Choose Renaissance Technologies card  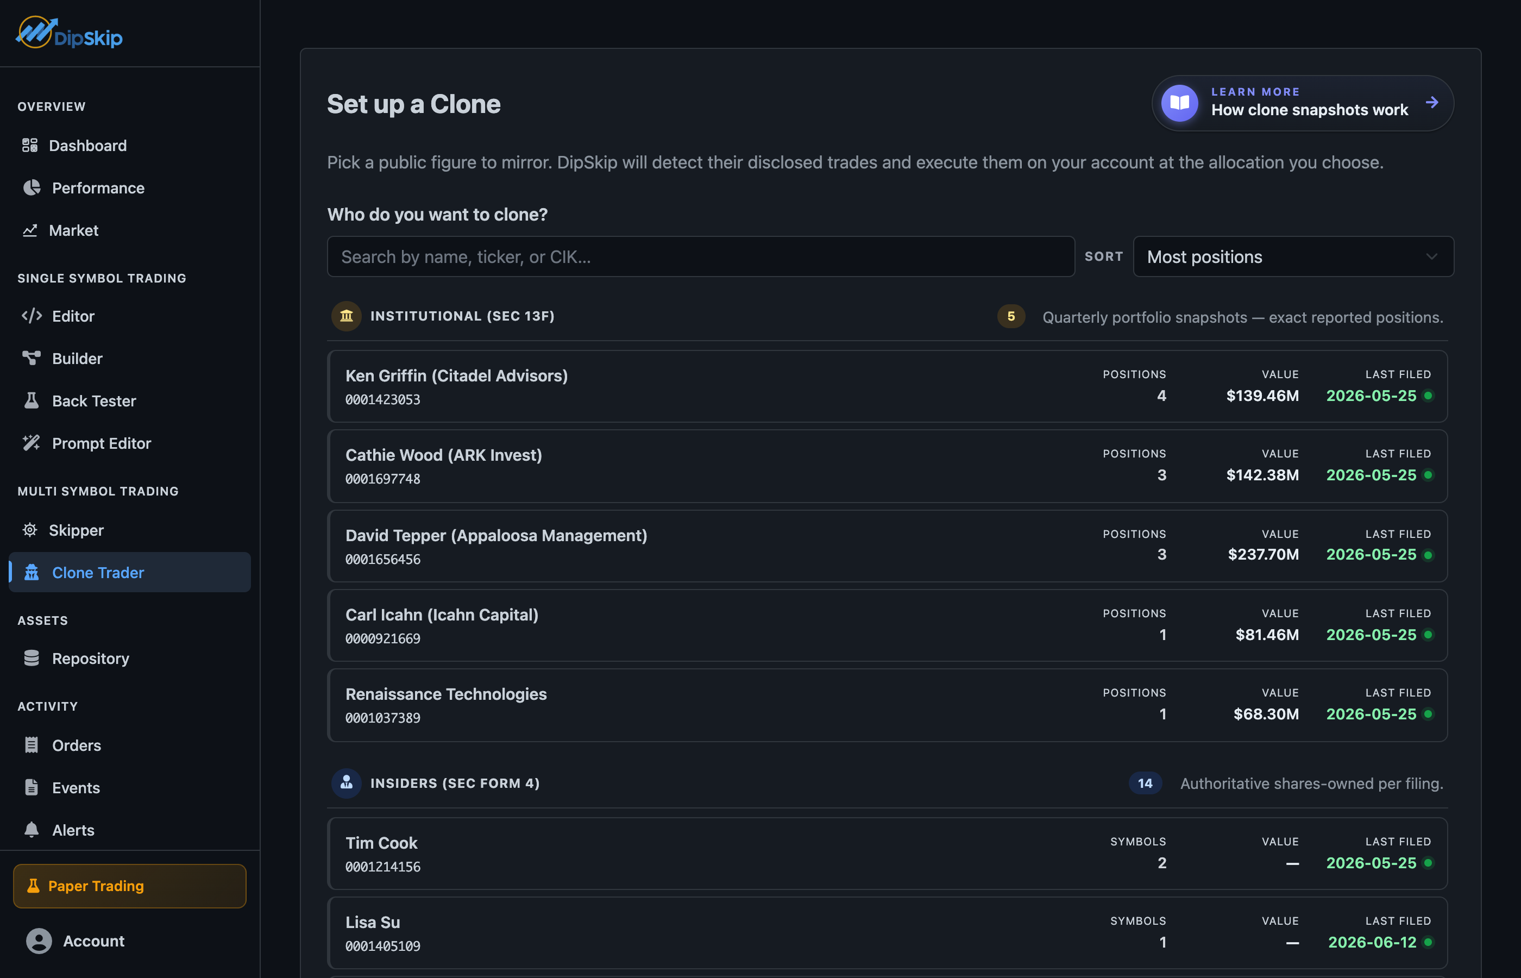click(887, 705)
